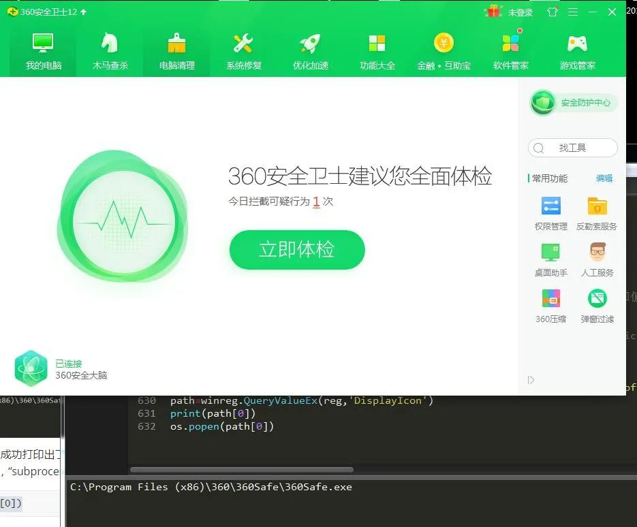Launch 系统修复 system repair
Viewport: 637px width, 527px height.
point(243,49)
